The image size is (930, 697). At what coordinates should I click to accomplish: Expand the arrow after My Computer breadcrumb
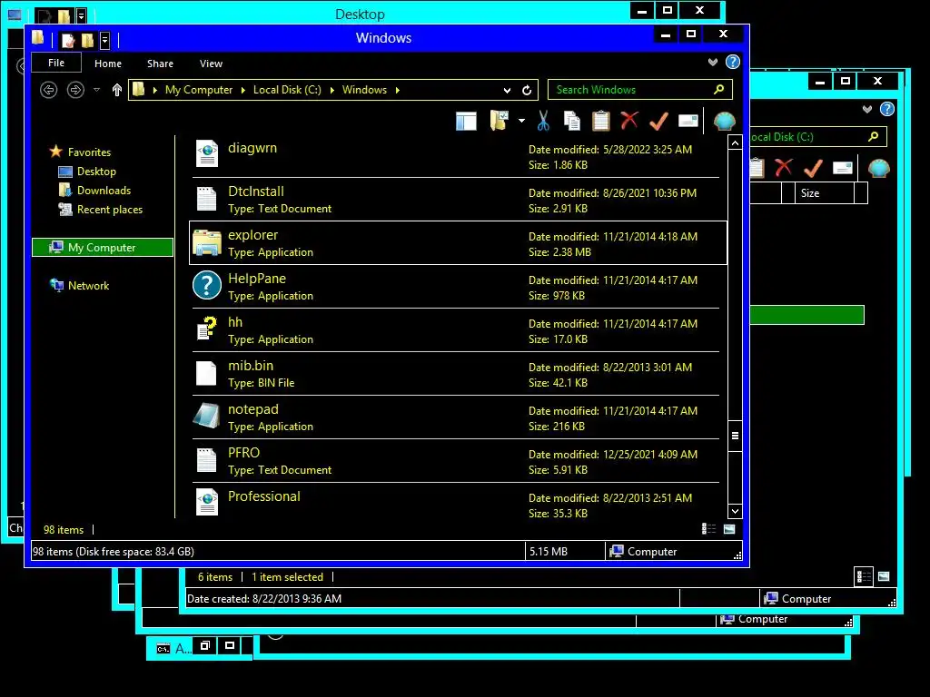[243, 90]
